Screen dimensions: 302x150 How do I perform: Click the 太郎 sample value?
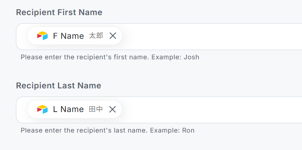(96, 36)
